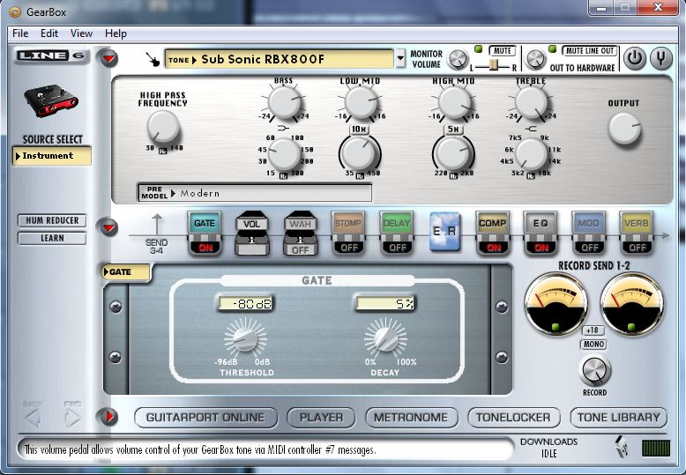Viewport: 686px width, 475px height.
Task: Open the Instrument source select menu
Action: pos(52,156)
